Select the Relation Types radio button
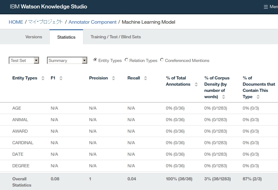 [127, 60]
